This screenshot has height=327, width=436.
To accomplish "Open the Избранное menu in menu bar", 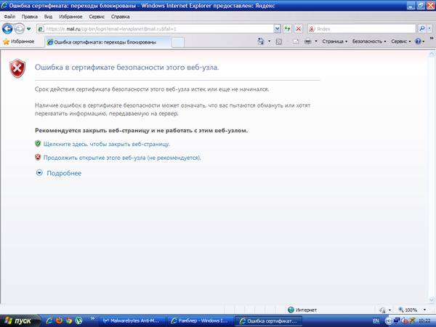I will click(x=71, y=15).
